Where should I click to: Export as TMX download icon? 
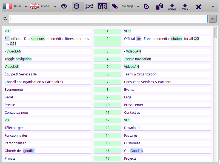coord(185,7)
